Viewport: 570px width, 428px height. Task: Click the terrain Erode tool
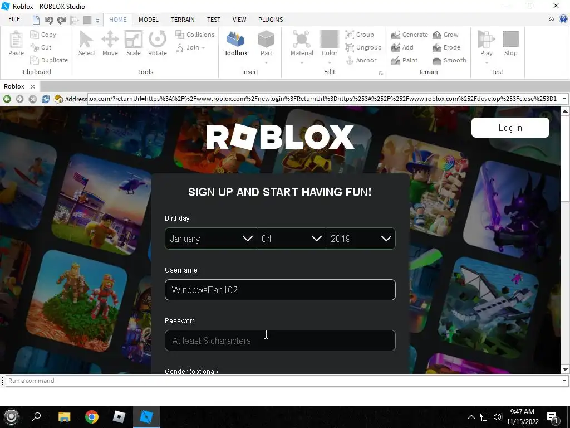coord(446,47)
